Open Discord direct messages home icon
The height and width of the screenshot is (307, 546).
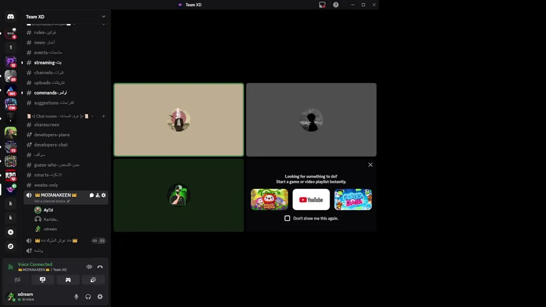point(11,17)
